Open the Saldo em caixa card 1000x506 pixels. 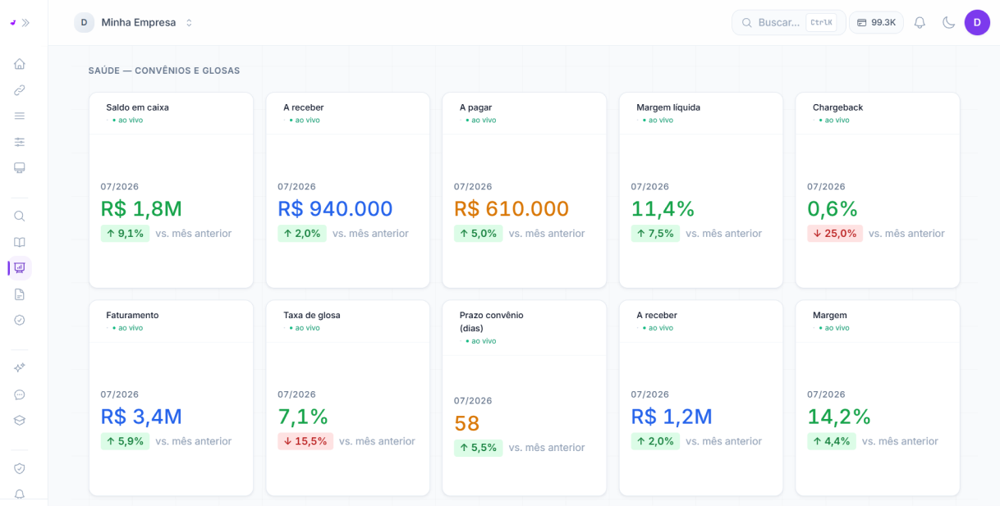coord(171,190)
